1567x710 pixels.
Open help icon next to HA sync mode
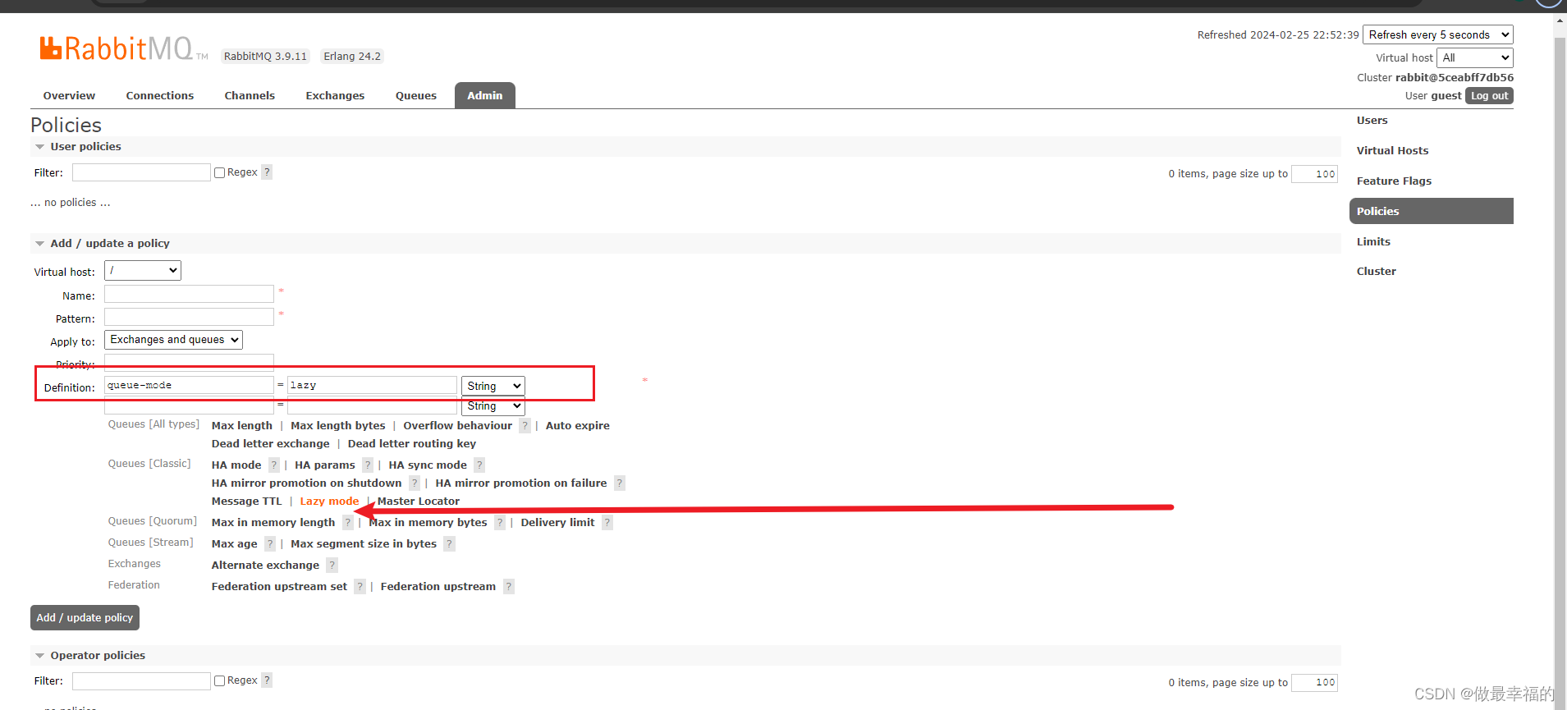tap(480, 465)
